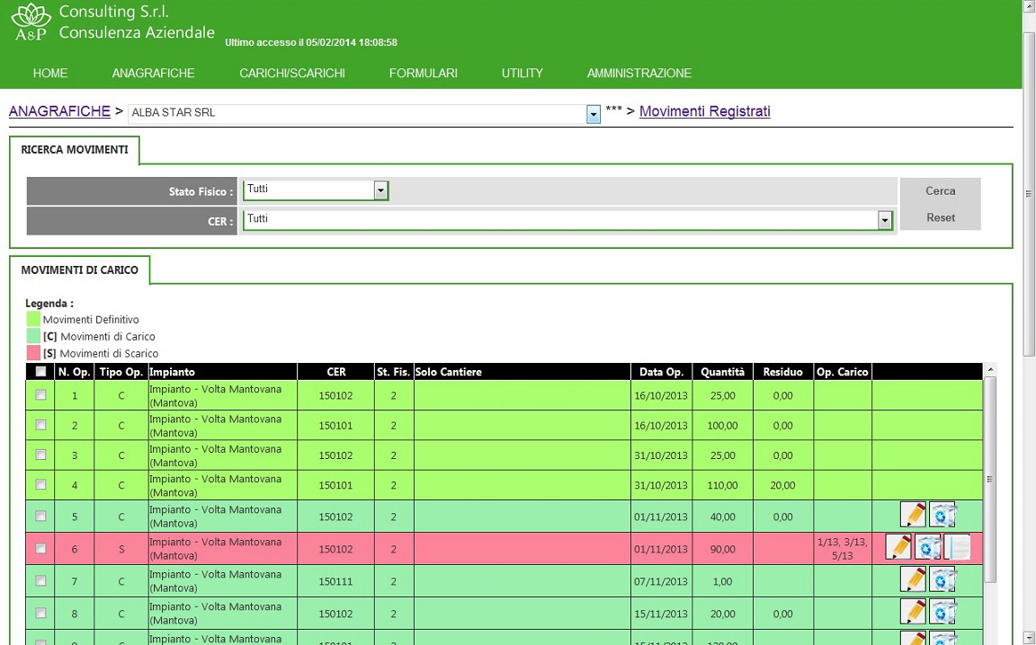This screenshot has height=645, width=1036.
Task: Click the Solo Cantiere column header
Action: [522, 372]
